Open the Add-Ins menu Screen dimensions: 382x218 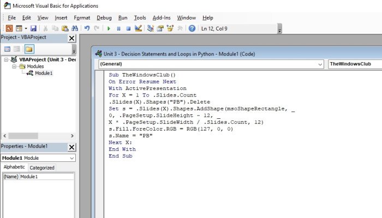click(162, 18)
